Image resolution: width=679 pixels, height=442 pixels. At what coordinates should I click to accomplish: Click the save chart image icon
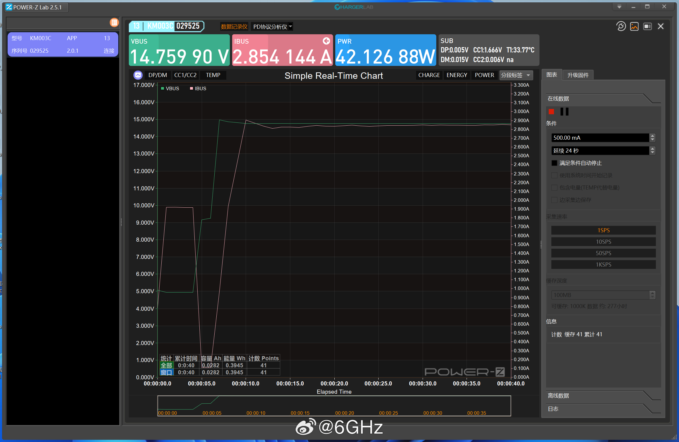pyautogui.click(x=634, y=26)
